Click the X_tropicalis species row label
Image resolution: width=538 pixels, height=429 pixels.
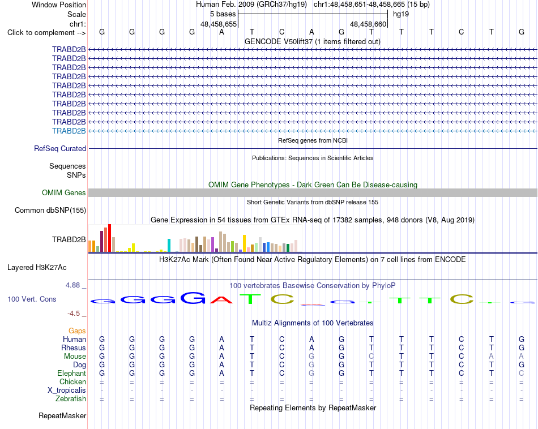point(67,391)
